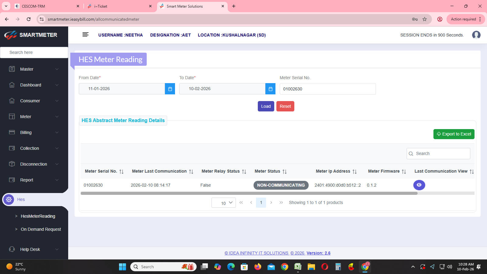This screenshot has width=487, height=274.
Task: Open On Demand Request submenu item
Action: tap(41, 229)
